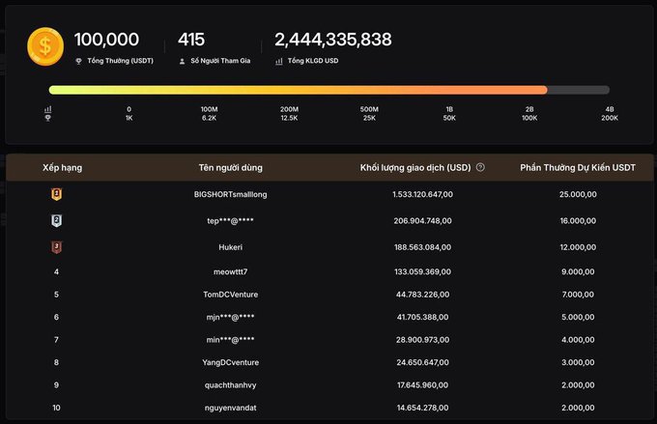This screenshot has width=657, height=424.
Task: Click the 2B / 100K milestone label
Action: [x=529, y=114]
